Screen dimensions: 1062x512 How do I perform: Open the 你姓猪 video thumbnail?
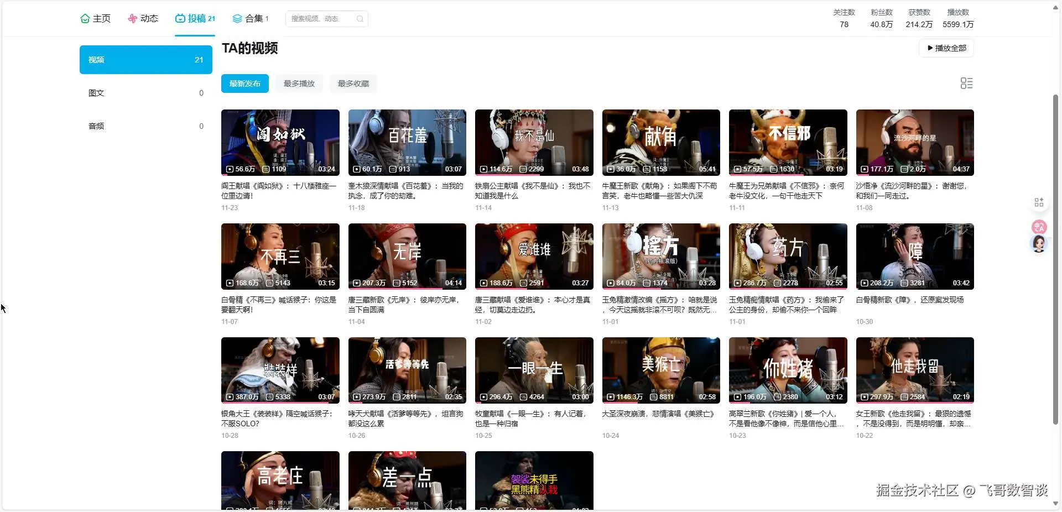(788, 370)
